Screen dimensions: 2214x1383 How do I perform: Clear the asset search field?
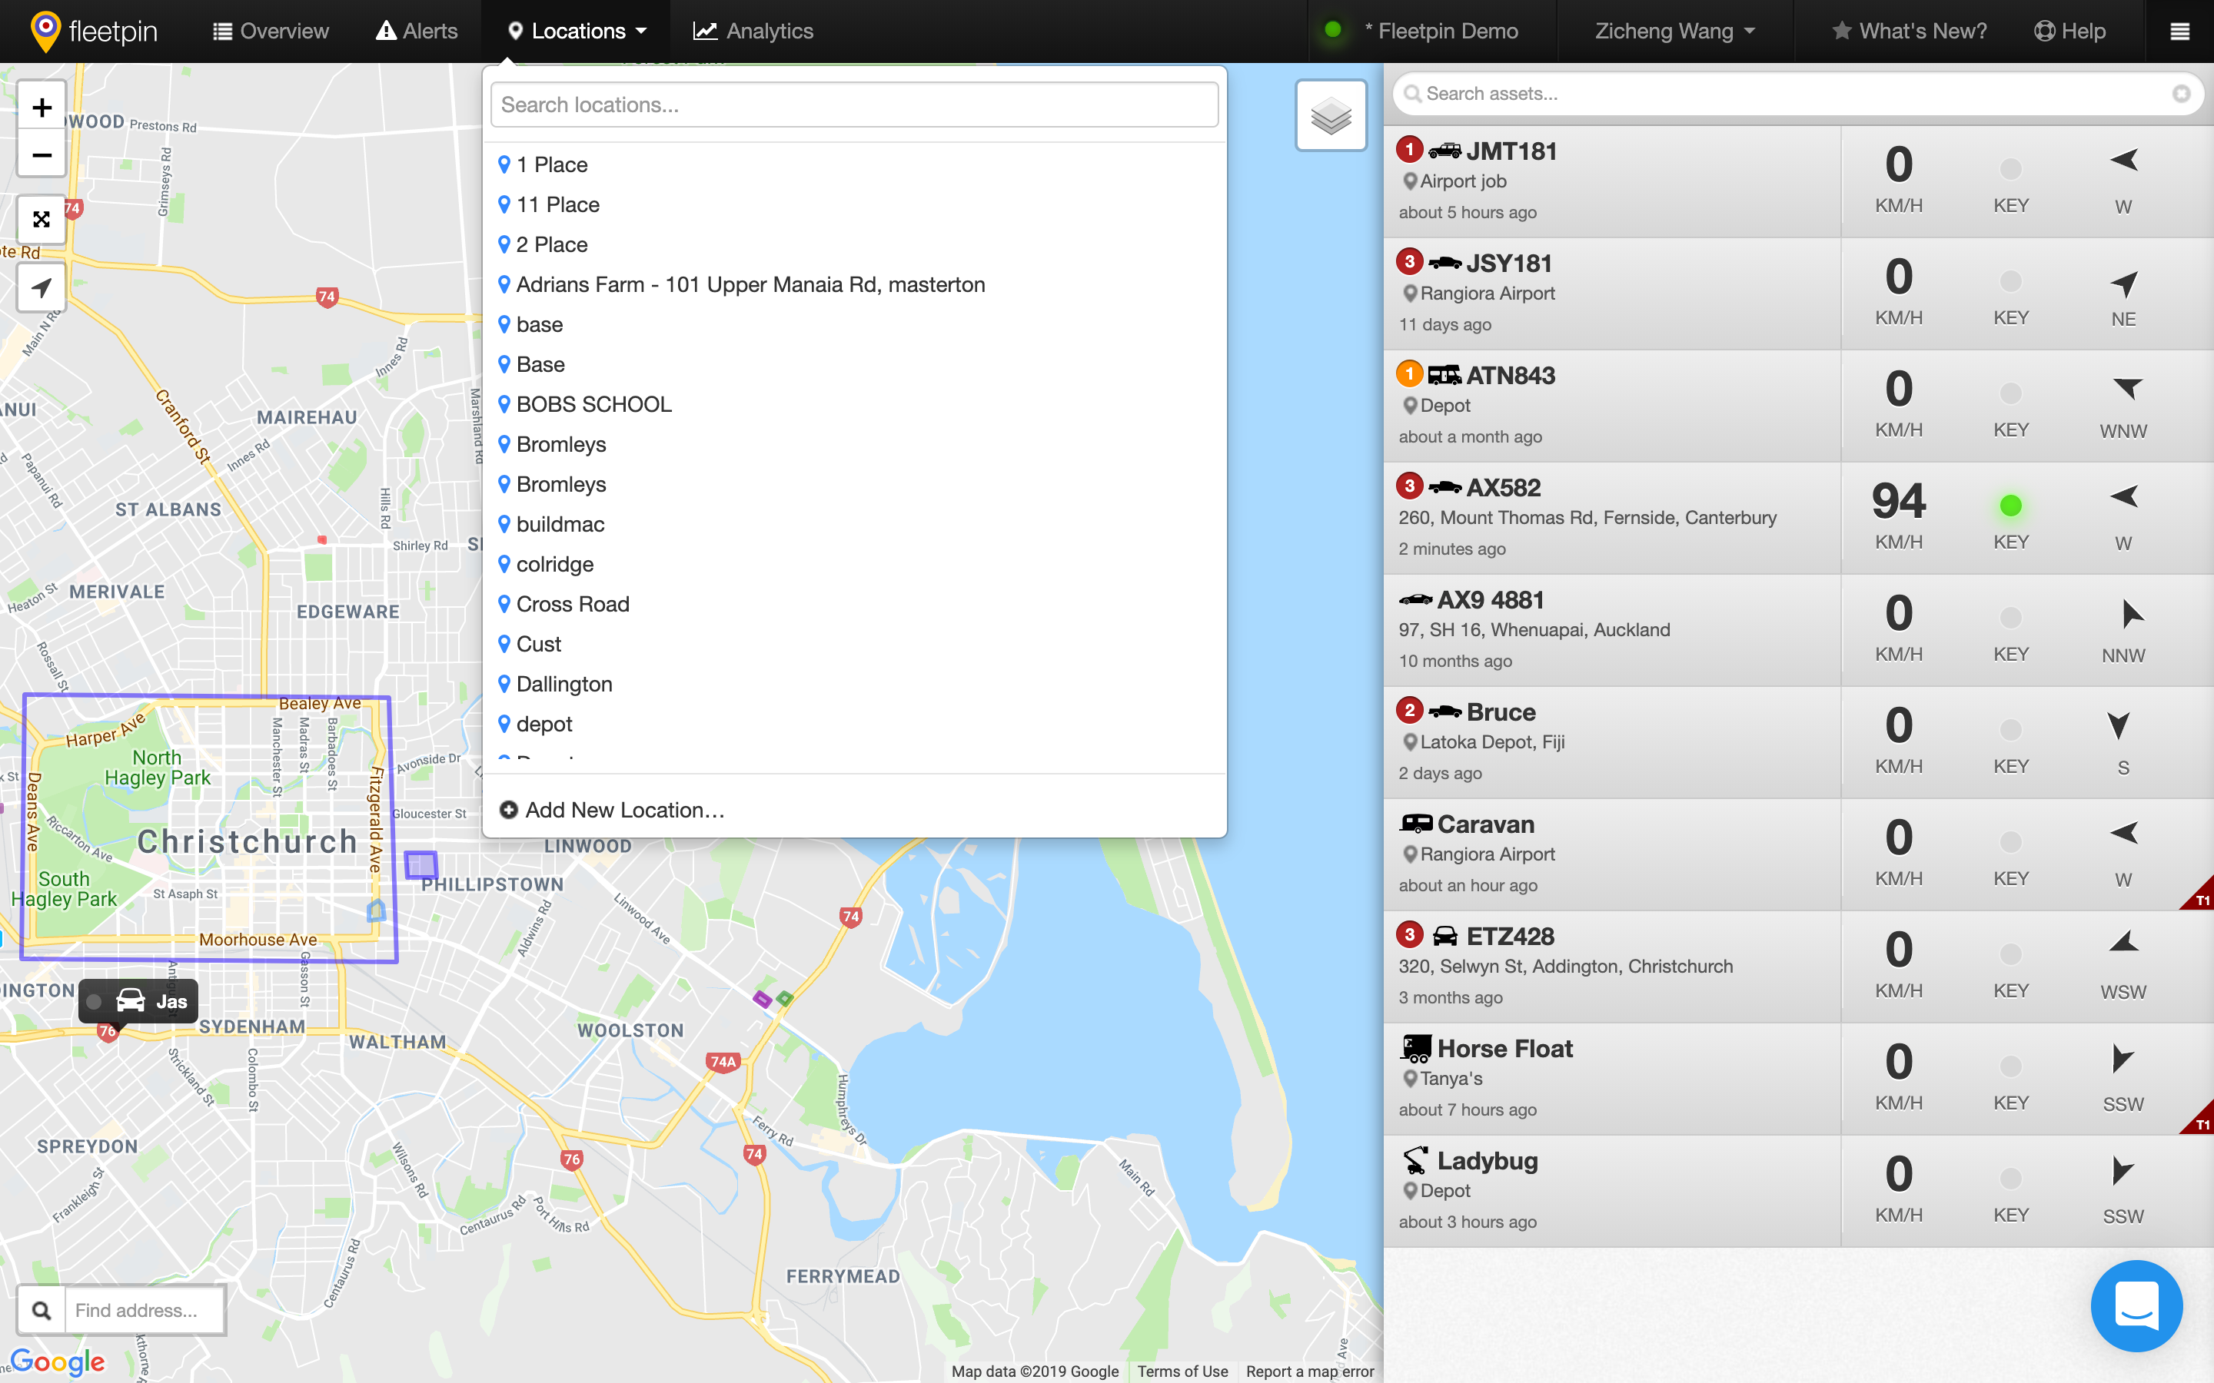point(2181,93)
